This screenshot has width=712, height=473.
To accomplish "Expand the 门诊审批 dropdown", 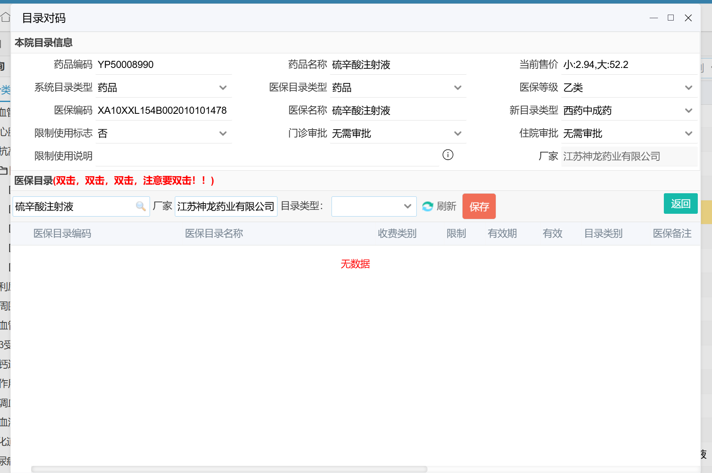I will 457,134.
